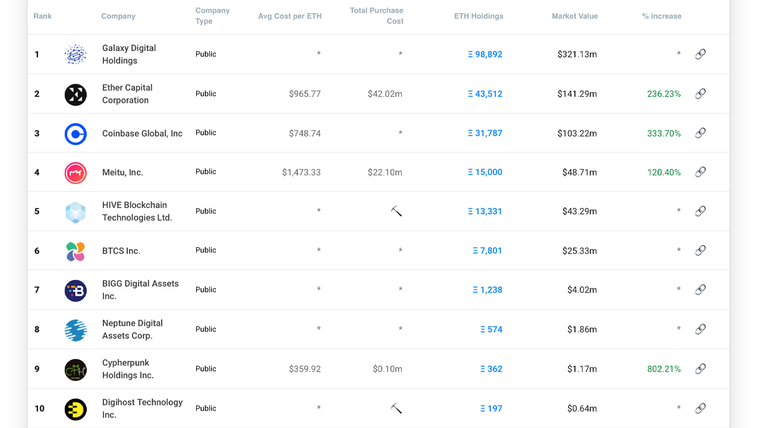The width and height of the screenshot is (761, 428).
Task: Select the Galaxy Digital Holdings company name
Action: click(129, 54)
